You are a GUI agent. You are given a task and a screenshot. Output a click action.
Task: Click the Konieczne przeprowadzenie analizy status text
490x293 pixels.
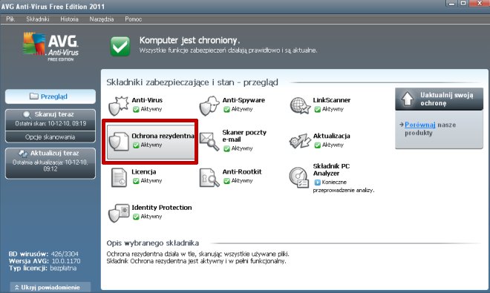pos(344,186)
